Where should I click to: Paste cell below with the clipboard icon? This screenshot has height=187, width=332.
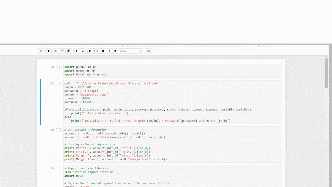pyautogui.click(x=69, y=51)
